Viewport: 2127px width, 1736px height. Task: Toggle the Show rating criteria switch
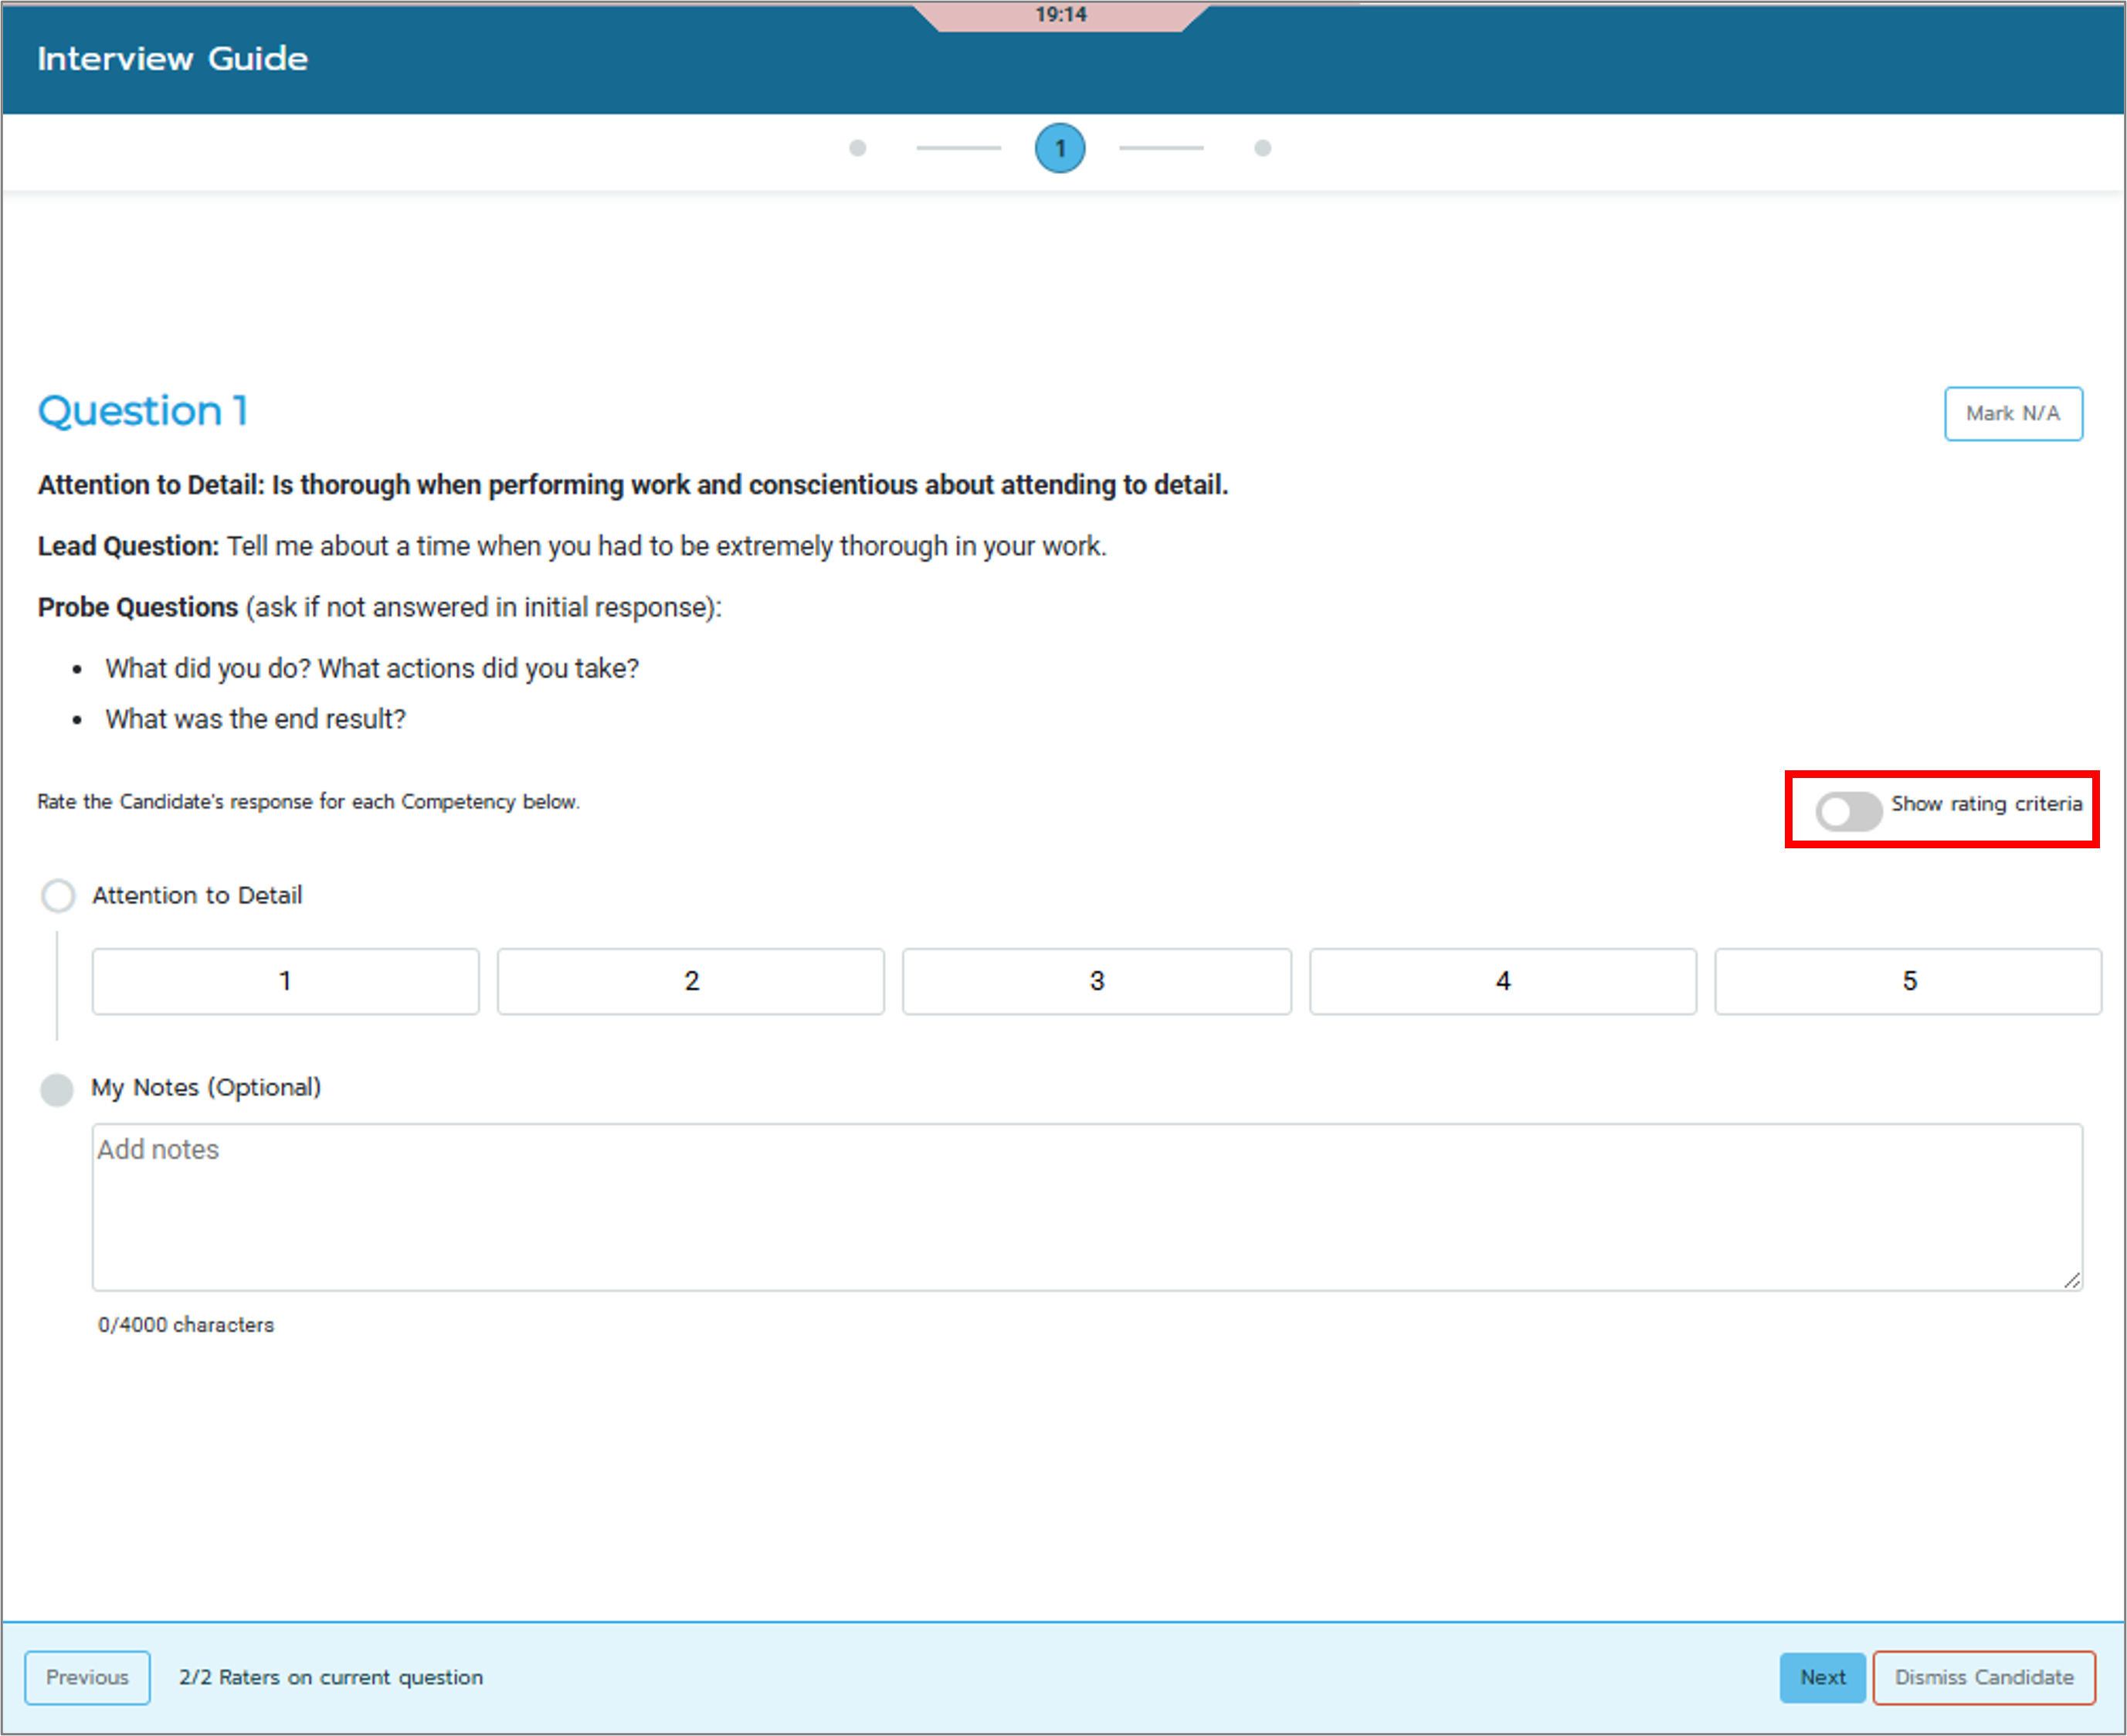1848,811
